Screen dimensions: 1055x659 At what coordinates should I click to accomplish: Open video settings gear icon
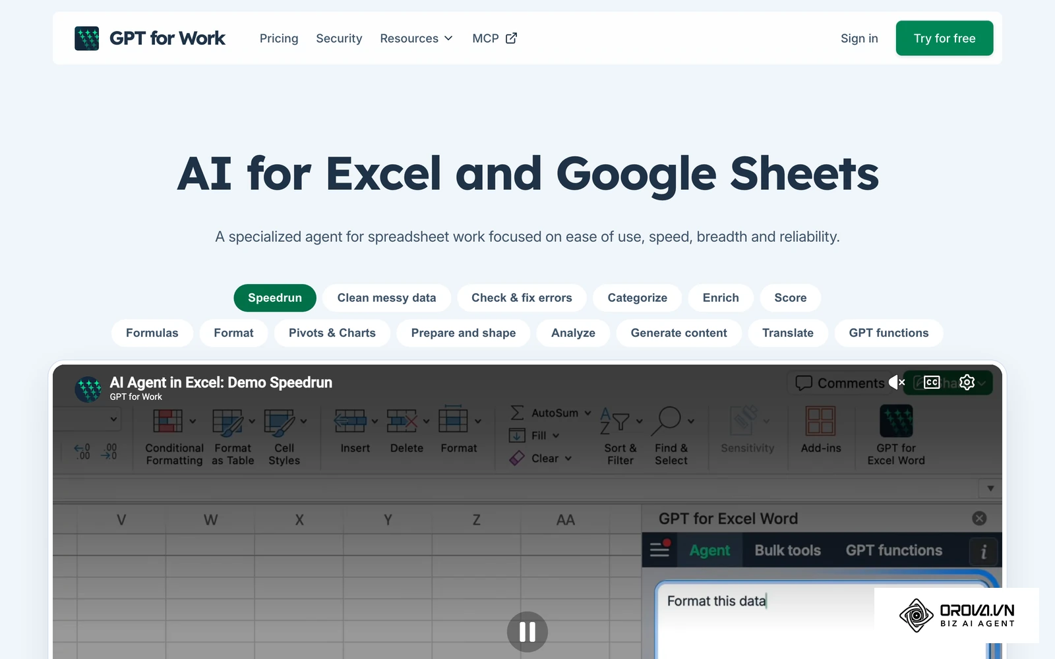pos(967,382)
